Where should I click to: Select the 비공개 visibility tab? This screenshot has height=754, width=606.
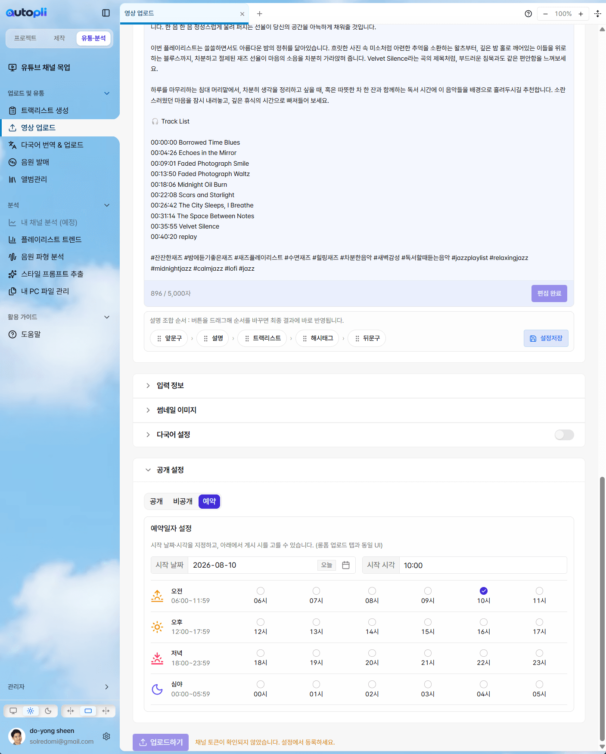point(183,501)
